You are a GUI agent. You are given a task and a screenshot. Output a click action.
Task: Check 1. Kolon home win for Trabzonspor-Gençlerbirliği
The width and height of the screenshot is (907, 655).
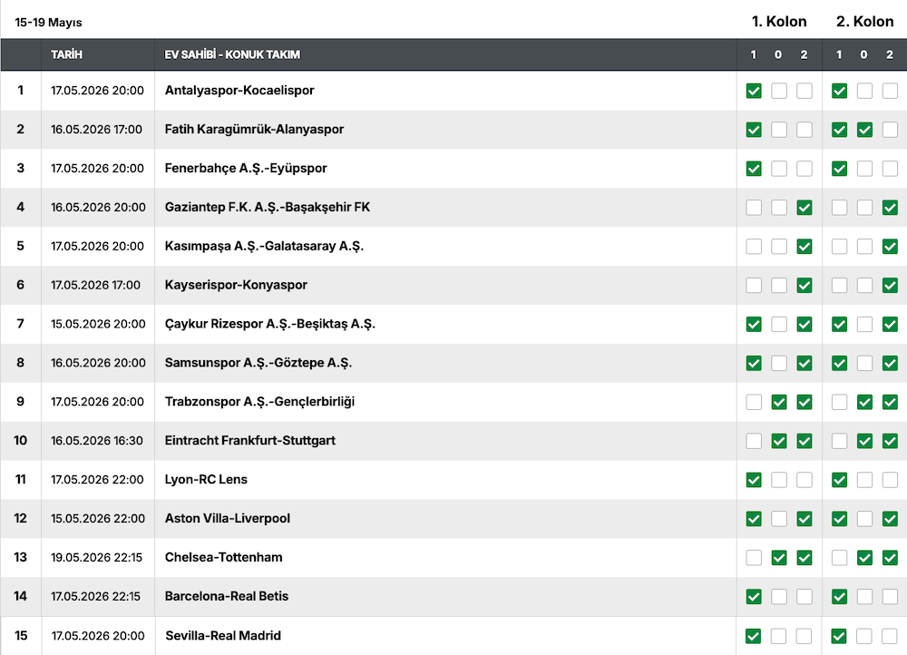pos(753,402)
